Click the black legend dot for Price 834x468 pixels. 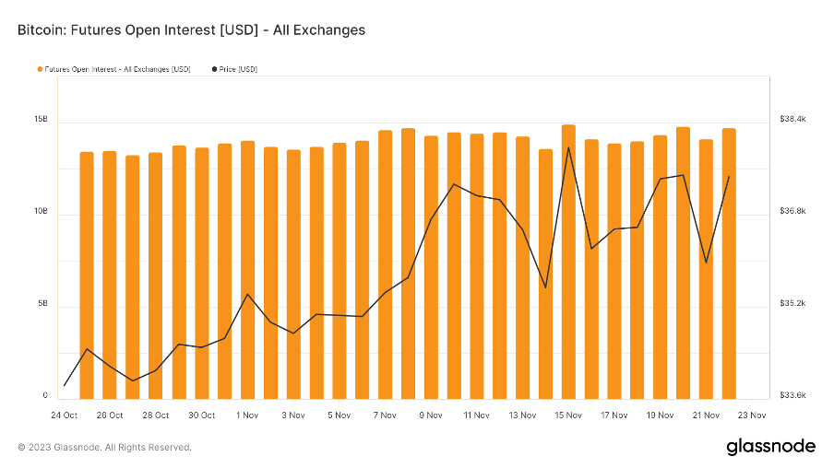(x=214, y=69)
